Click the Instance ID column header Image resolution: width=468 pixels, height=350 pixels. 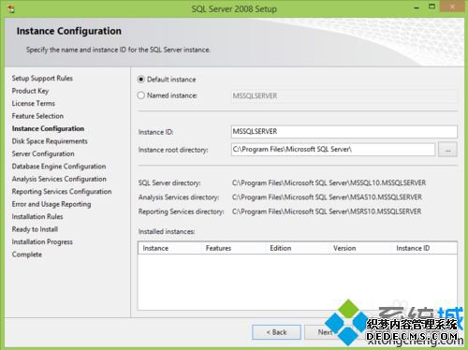coord(413,248)
